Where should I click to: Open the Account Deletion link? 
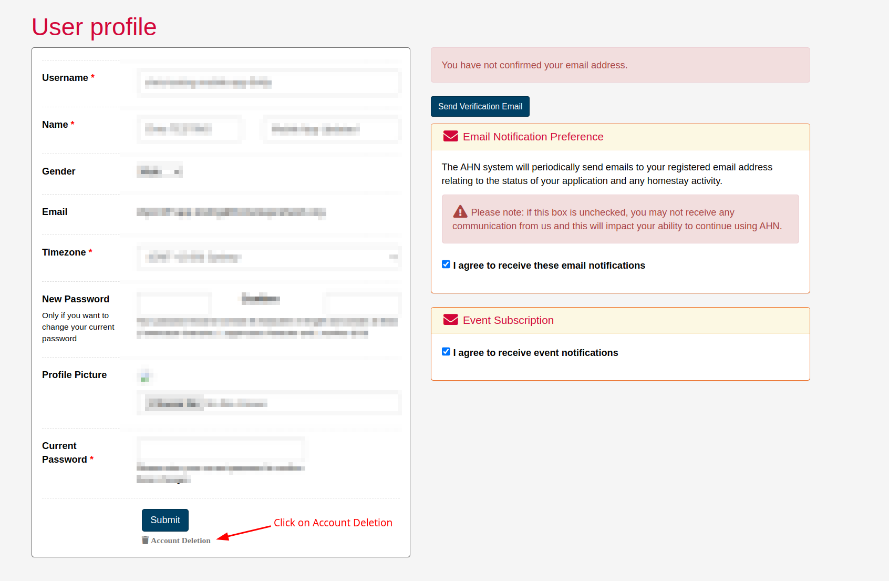coord(180,541)
